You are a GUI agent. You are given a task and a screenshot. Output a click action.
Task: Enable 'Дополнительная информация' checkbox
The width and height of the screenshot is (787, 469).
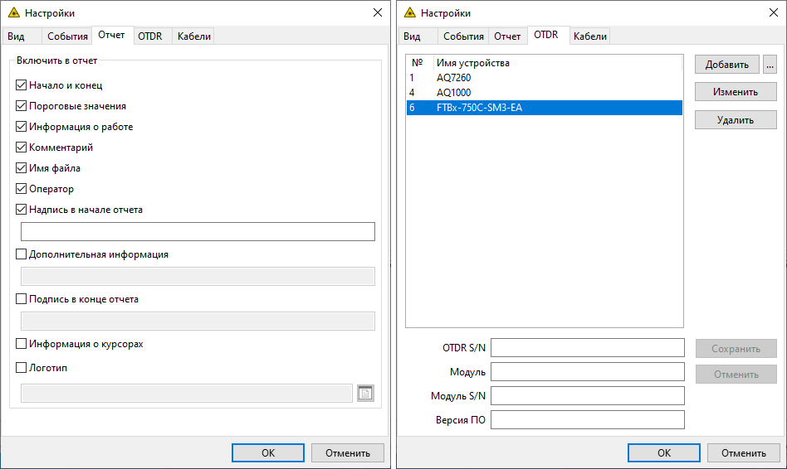[21, 254]
